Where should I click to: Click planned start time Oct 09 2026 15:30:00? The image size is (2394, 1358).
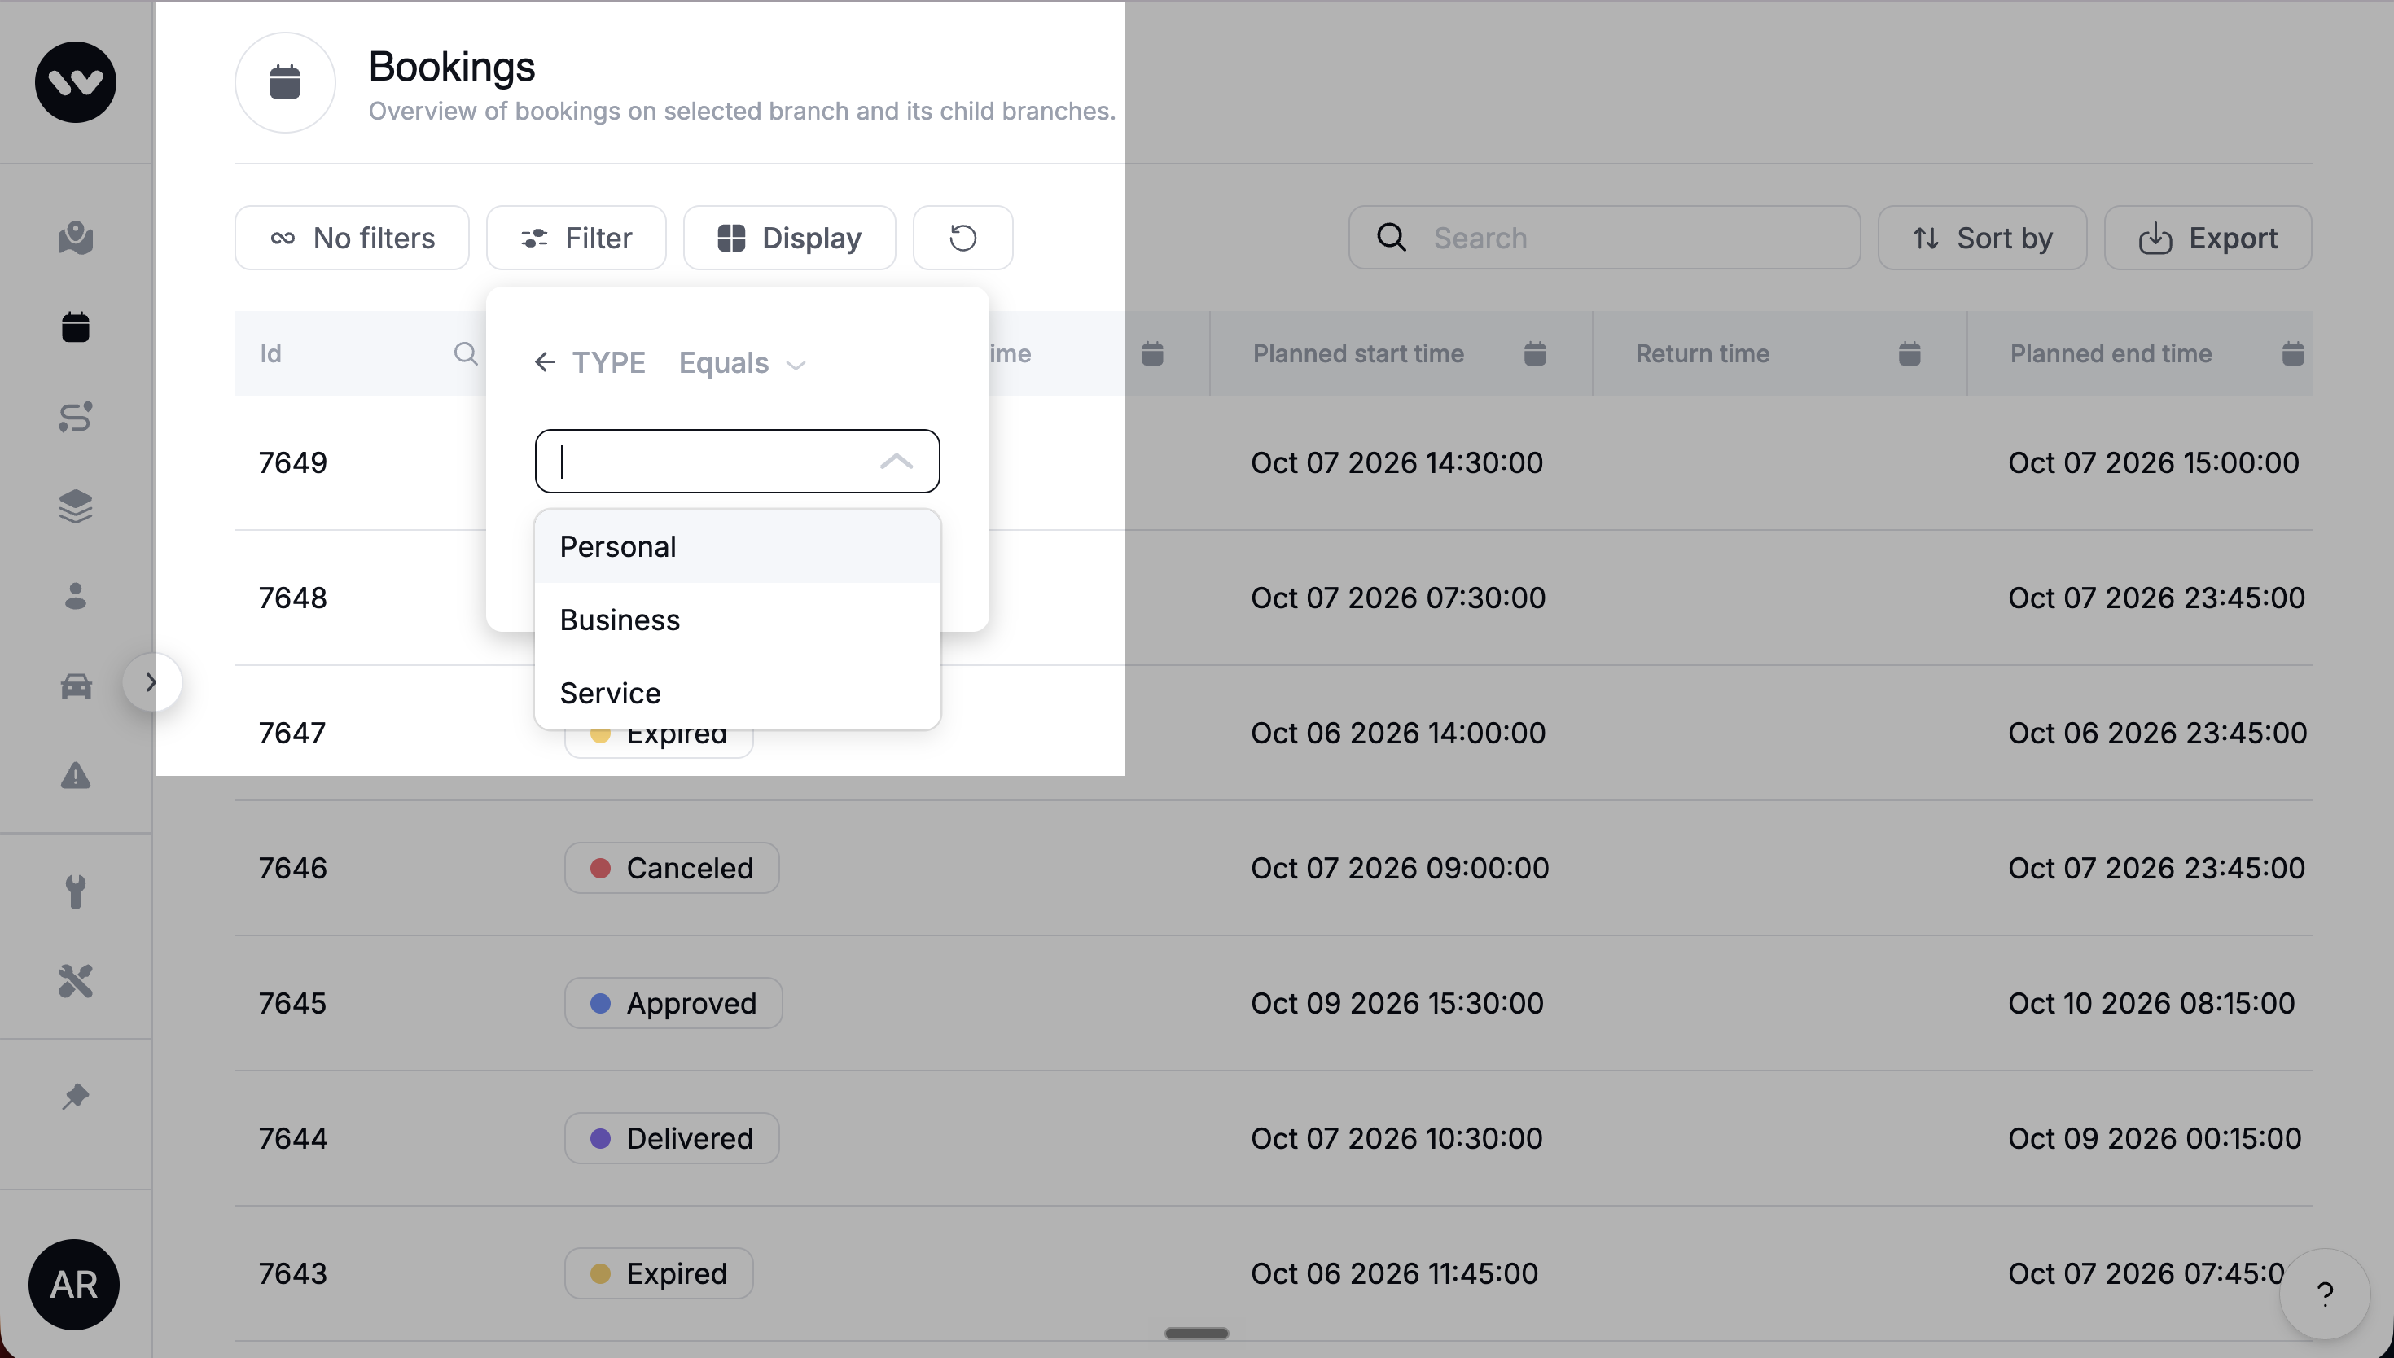click(x=1397, y=1004)
